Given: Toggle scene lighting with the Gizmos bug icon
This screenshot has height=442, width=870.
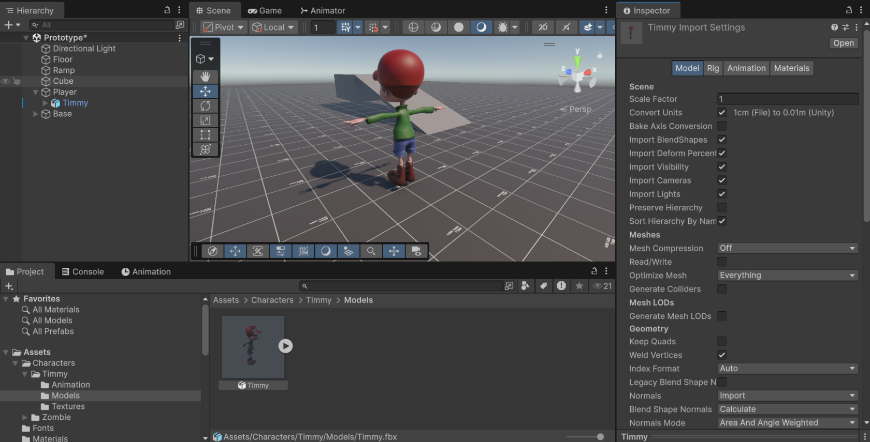Looking at the screenshot, I should [x=502, y=27].
